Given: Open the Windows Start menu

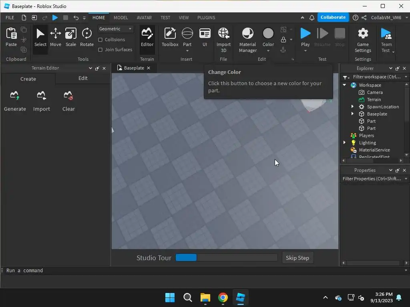Looking at the screenshot, I should [x=170, y=297].
